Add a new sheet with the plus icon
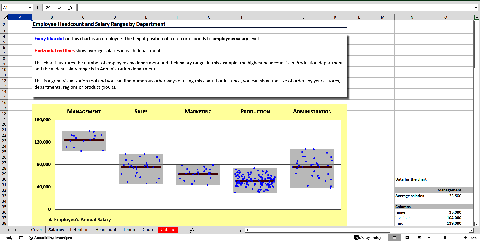Viewport: 480px width, 241px height. [191, 230]
